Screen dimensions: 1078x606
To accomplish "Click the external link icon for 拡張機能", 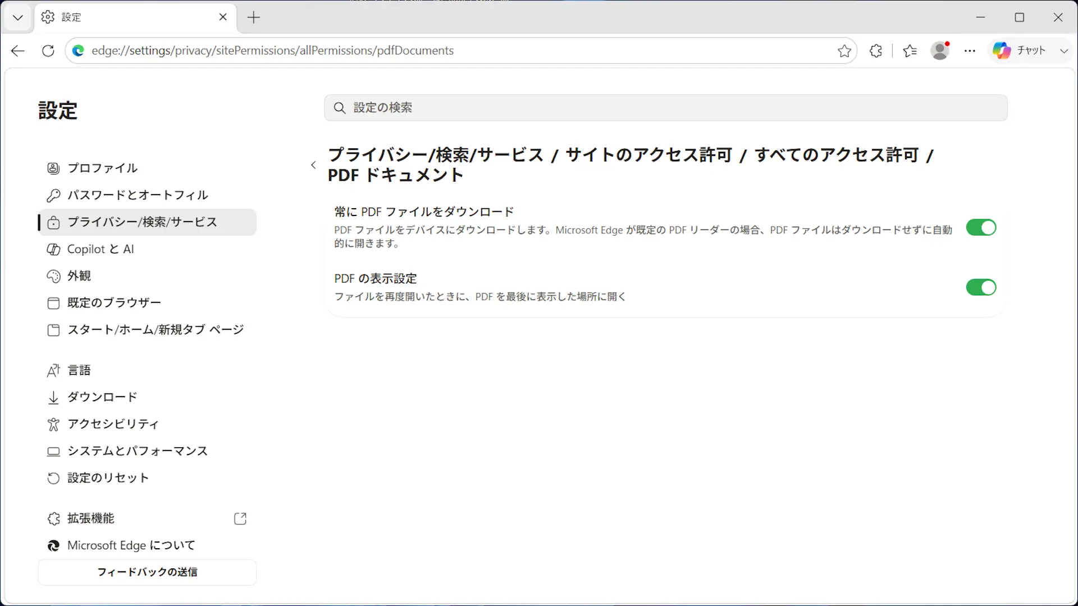I will tap(240, 518).
